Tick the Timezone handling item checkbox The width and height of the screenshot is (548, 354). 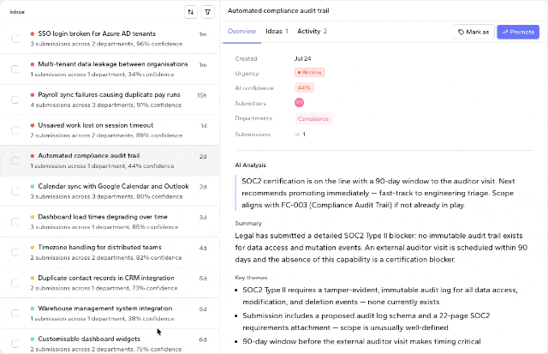click(x=15, y=252)
